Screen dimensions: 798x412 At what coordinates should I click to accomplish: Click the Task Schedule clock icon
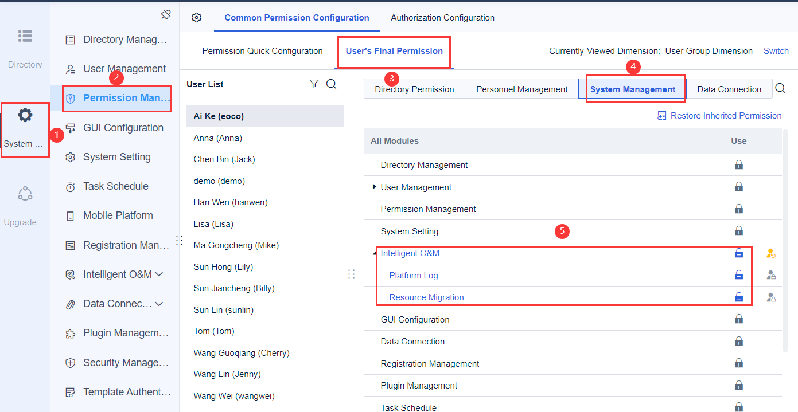pos(71,187)
